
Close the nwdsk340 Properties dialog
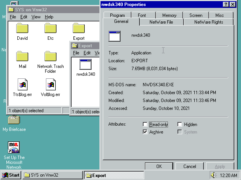(x=233, y=4)
